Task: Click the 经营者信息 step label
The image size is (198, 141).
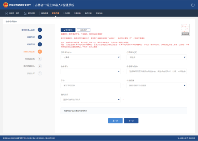Action: [30, 59]
